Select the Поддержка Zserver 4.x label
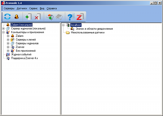This screenshot has height=116, width=163. click(x=24, y=58)
